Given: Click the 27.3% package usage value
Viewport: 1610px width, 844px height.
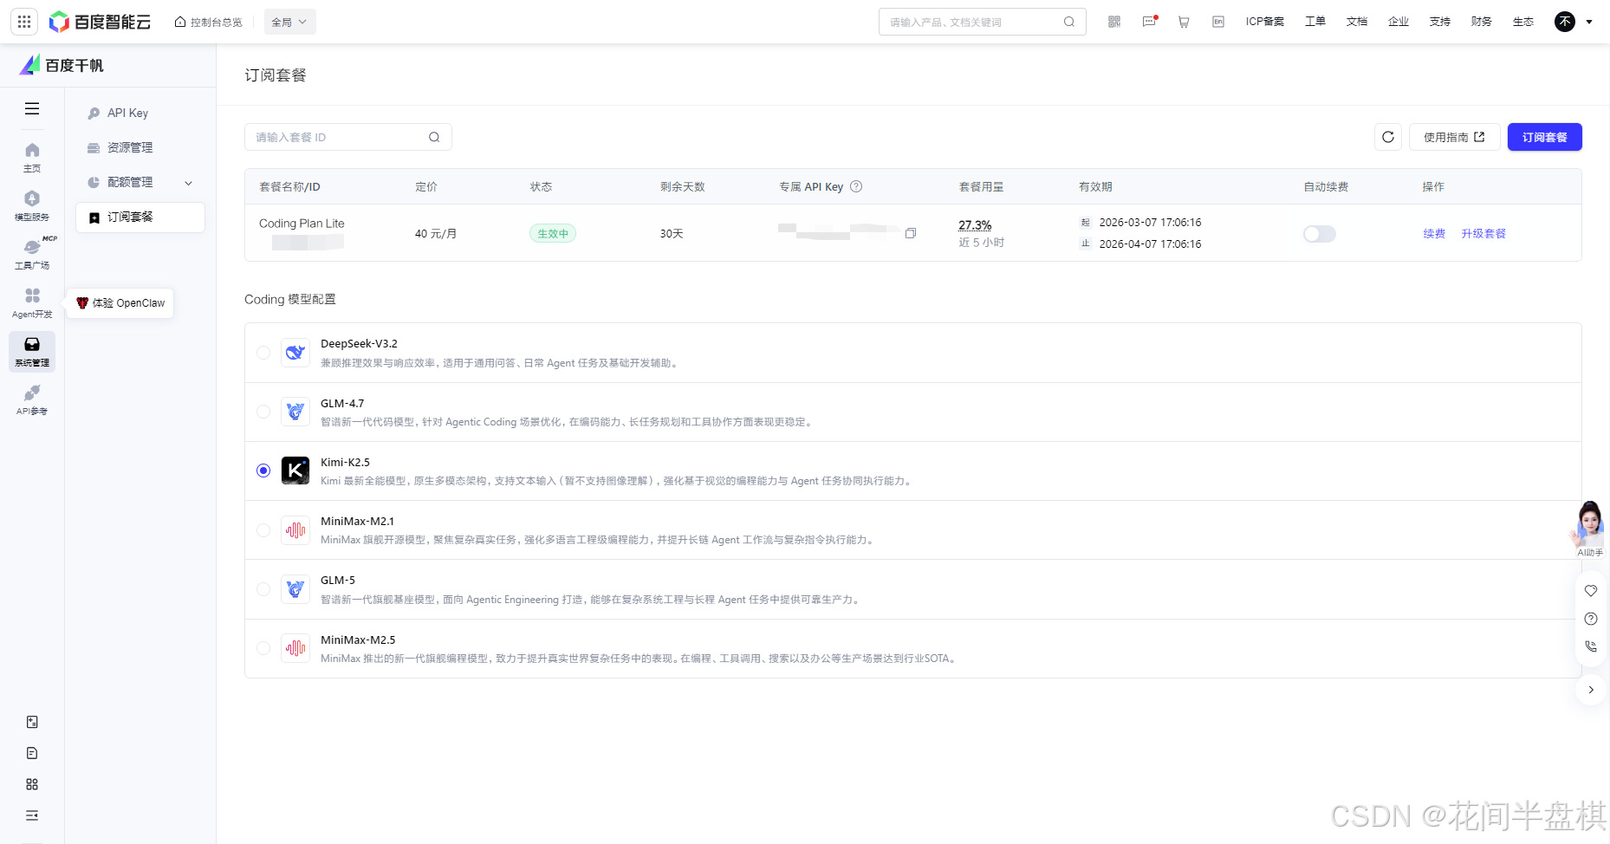Looking at the screenshot, I should (975, 225).
